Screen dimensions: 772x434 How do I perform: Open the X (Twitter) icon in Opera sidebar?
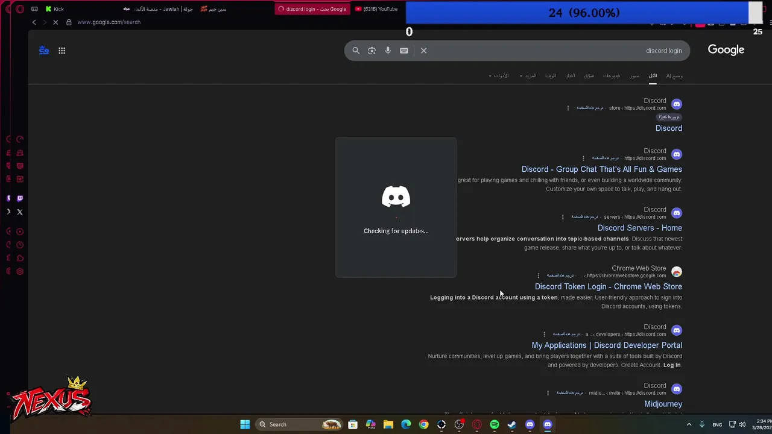click(x=20, y=212)
